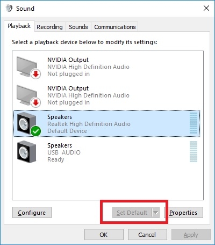Select the Speakers USB AUDIO Ready entry
The width and height of the screenshot is (215, 245).
coord(107,152)
